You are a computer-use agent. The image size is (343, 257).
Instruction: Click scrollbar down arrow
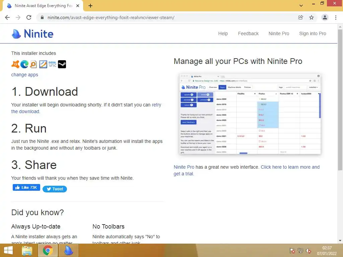(340, 241)
